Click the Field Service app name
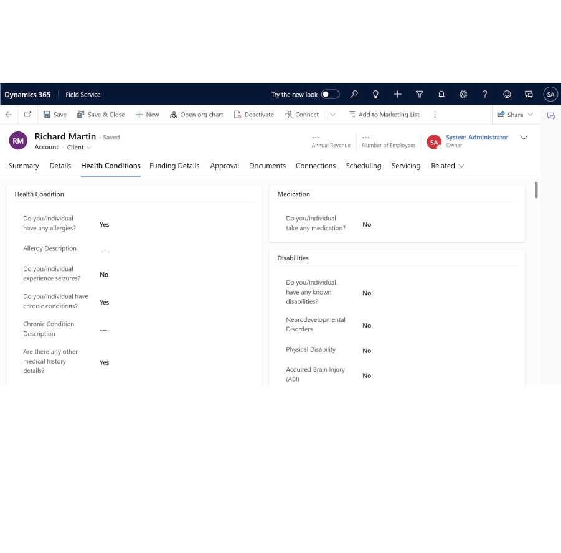This screenshot has height=553, width=561. [x=83, y=95]
